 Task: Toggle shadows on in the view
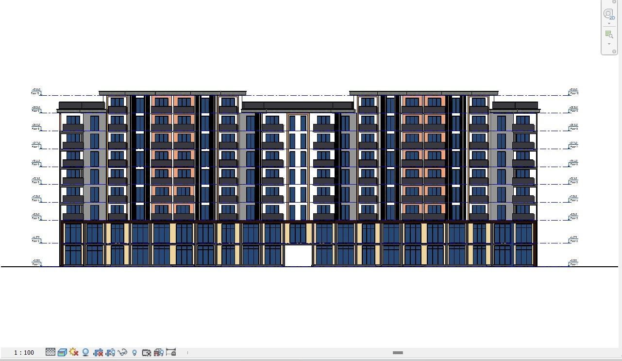point(85,352)
